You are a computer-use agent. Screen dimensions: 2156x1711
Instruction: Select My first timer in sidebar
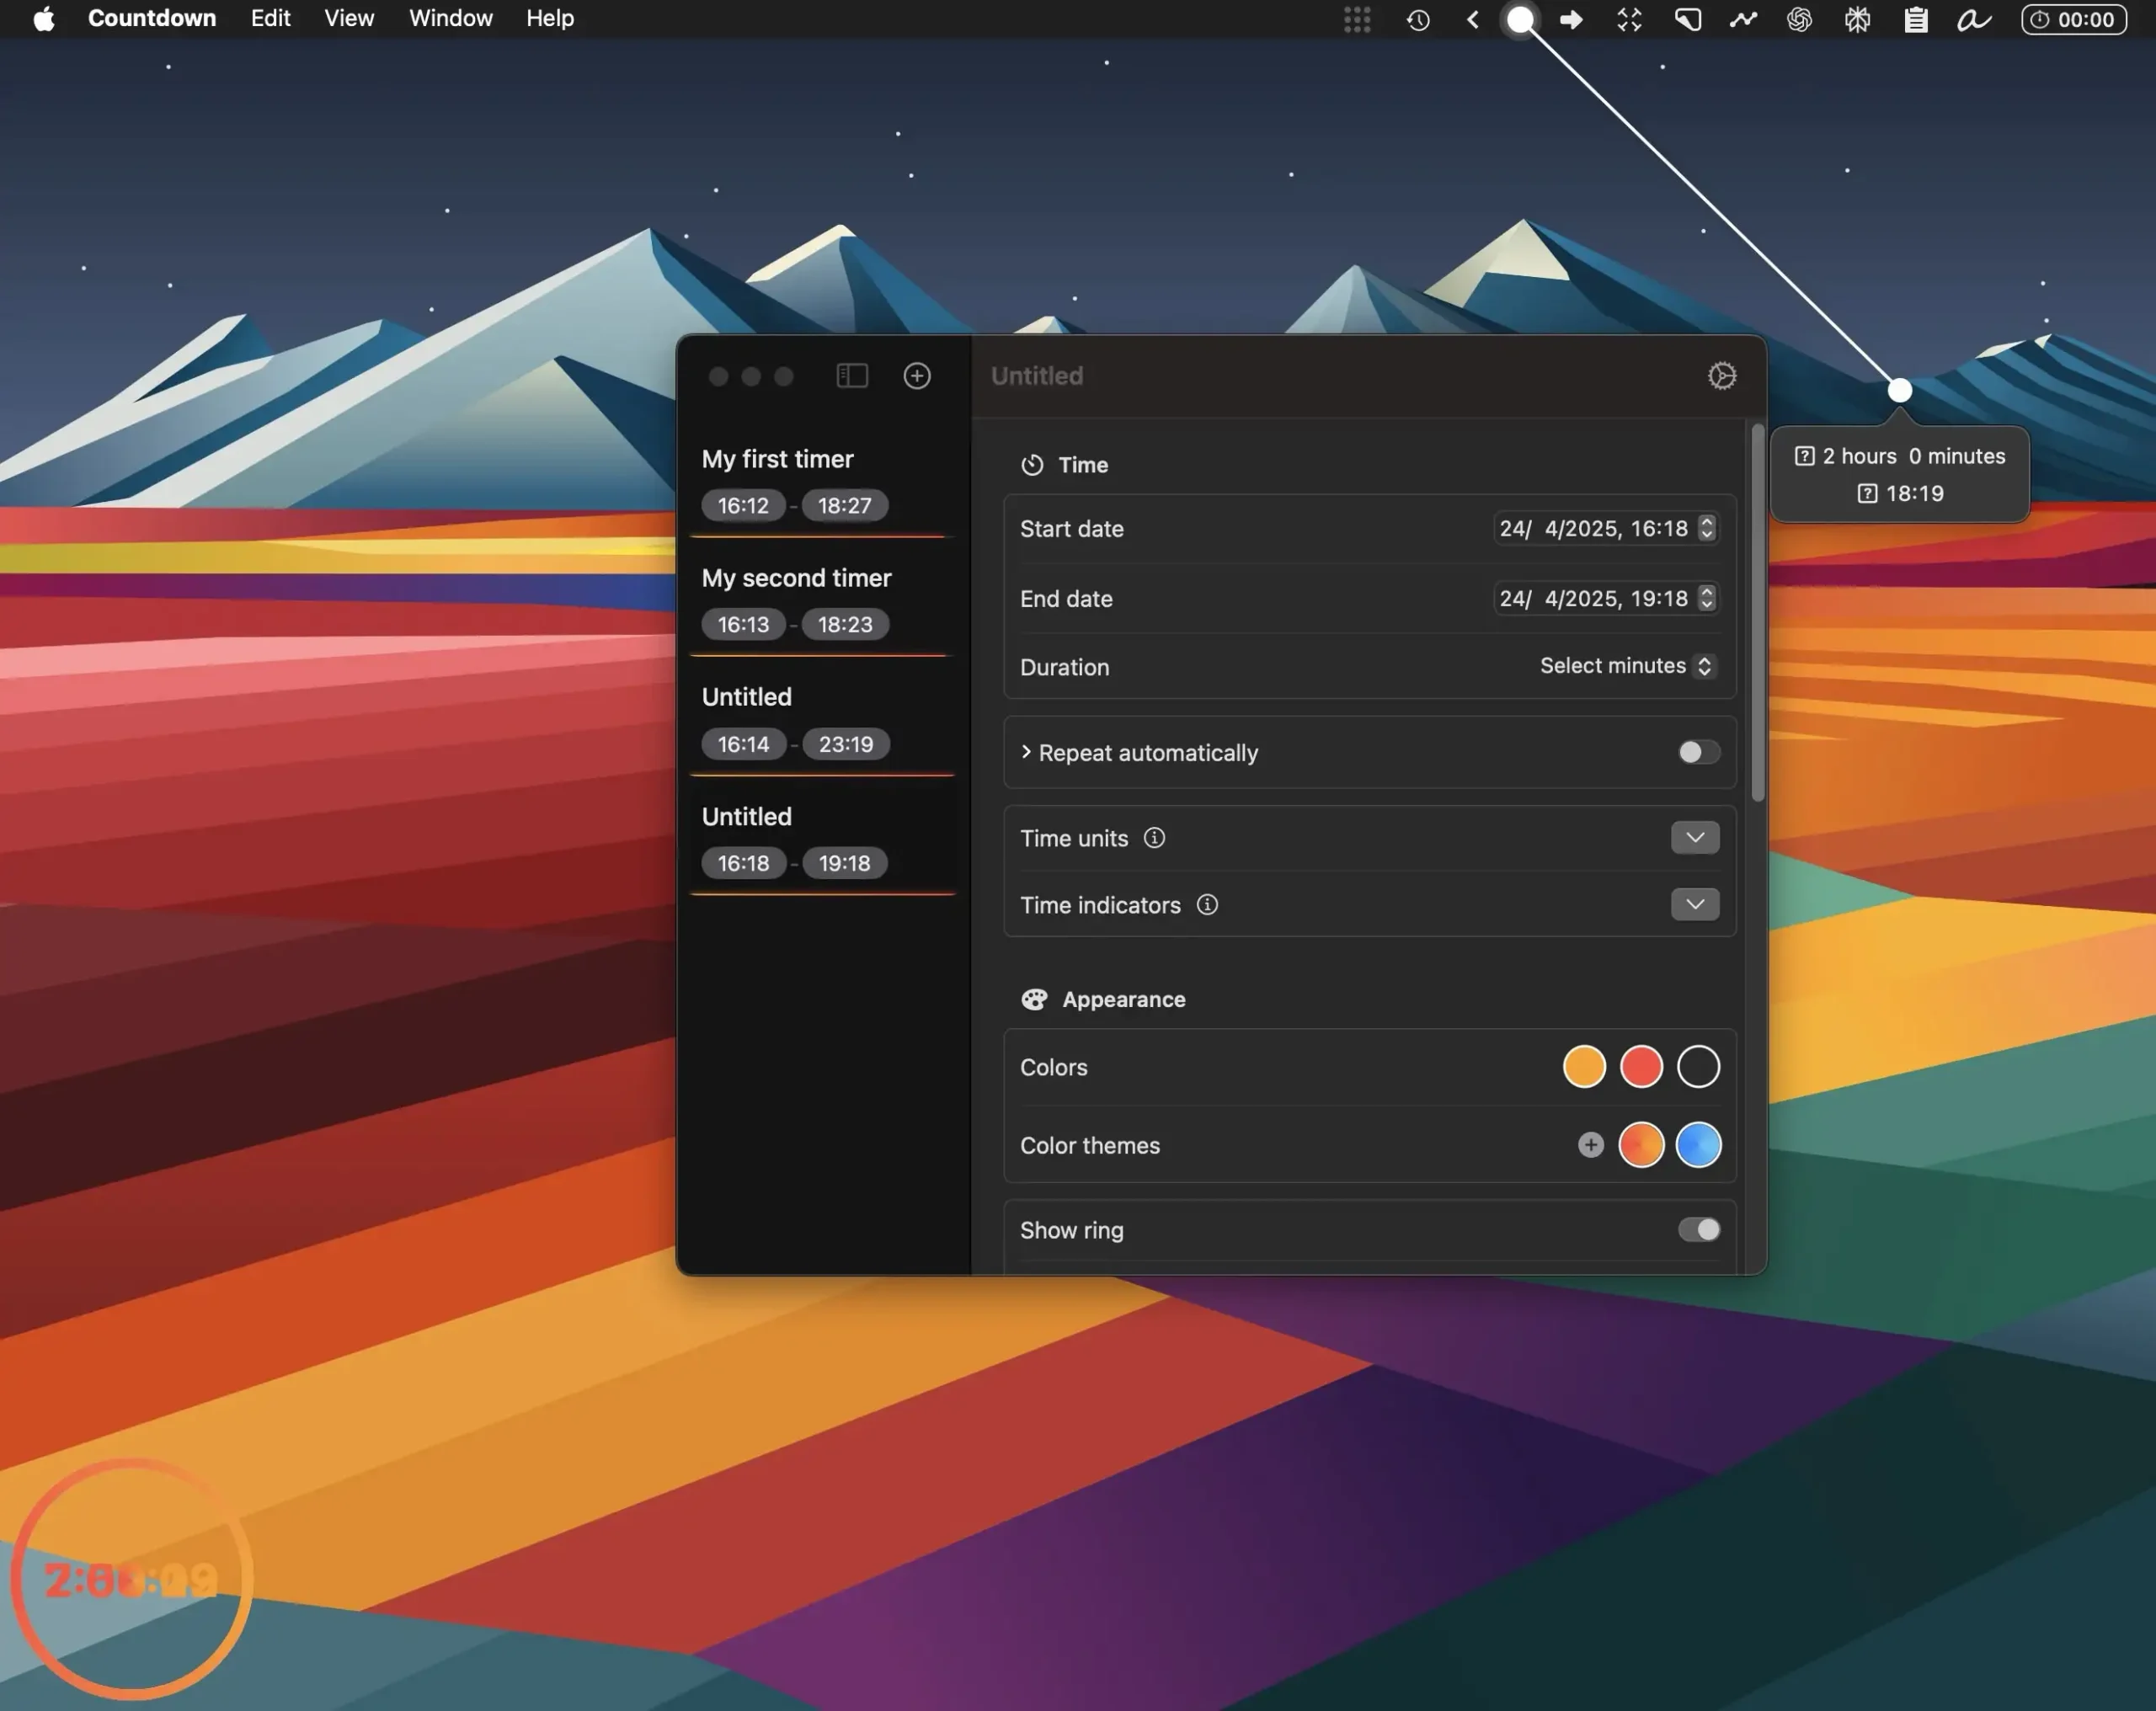[x=822, y=482]
